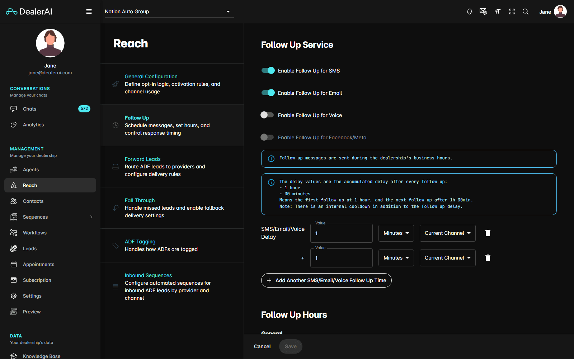This screenshot has height=359, width=574.
Task: Select Fall Through section
Action: click(172, 208)
